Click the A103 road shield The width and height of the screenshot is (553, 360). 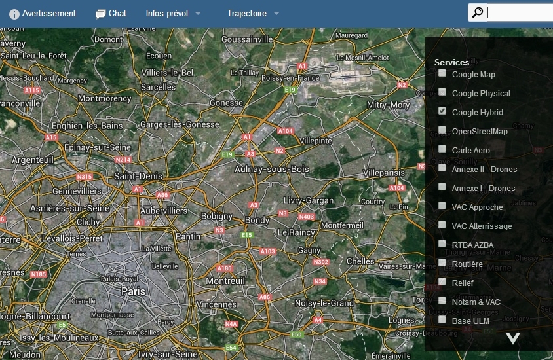click(268, 251)
